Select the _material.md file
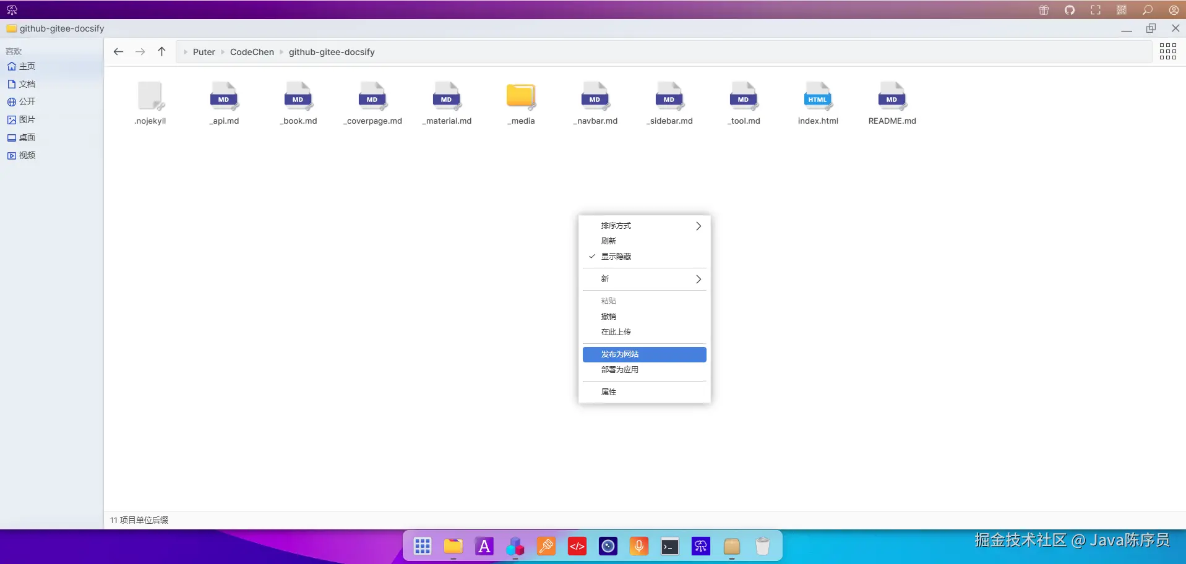 447,103
